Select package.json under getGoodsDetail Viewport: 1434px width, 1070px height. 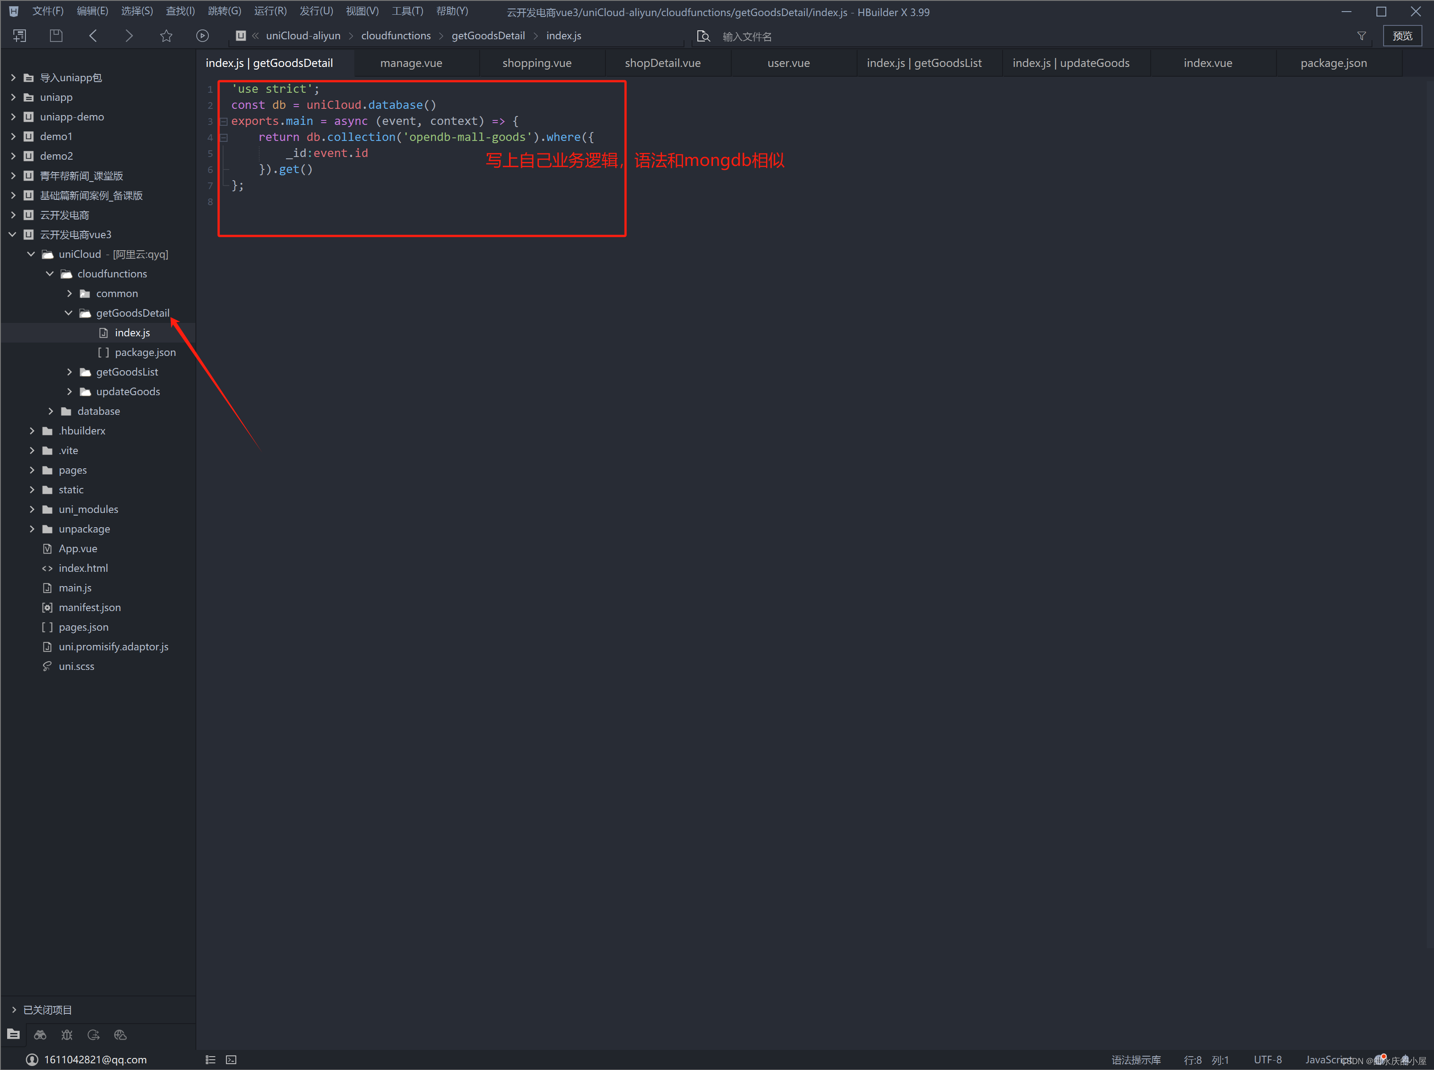tap(145, 352)
